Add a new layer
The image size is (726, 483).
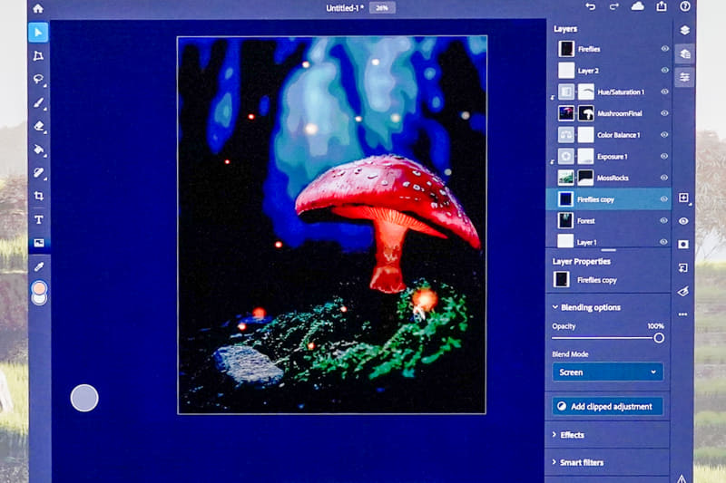click(x=684, y=198)
